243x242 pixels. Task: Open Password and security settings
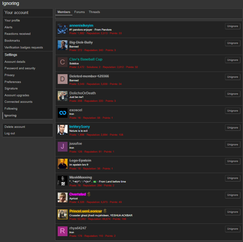tap(20, 68)
